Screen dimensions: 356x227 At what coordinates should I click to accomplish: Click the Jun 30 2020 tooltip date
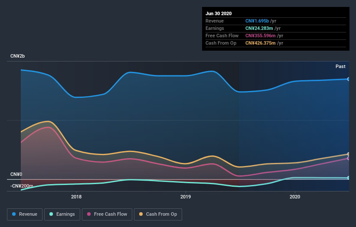(x=219, y=13)
